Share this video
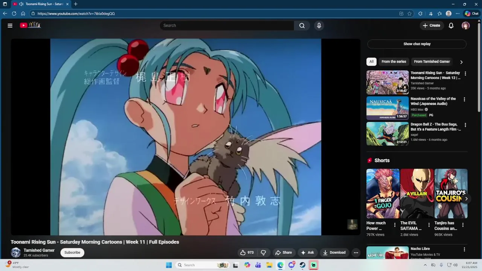 (284, 253)
